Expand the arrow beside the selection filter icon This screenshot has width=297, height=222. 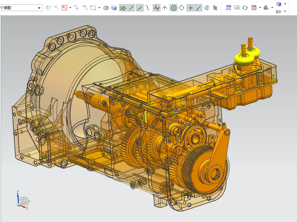tap(70, 8)
